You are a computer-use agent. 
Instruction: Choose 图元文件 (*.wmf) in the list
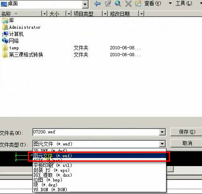point(99,156)
